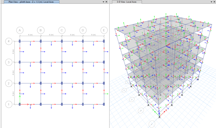Select grid bubble 2 in plan view
The image size is (216, 128).
click(x=9, y=83)
